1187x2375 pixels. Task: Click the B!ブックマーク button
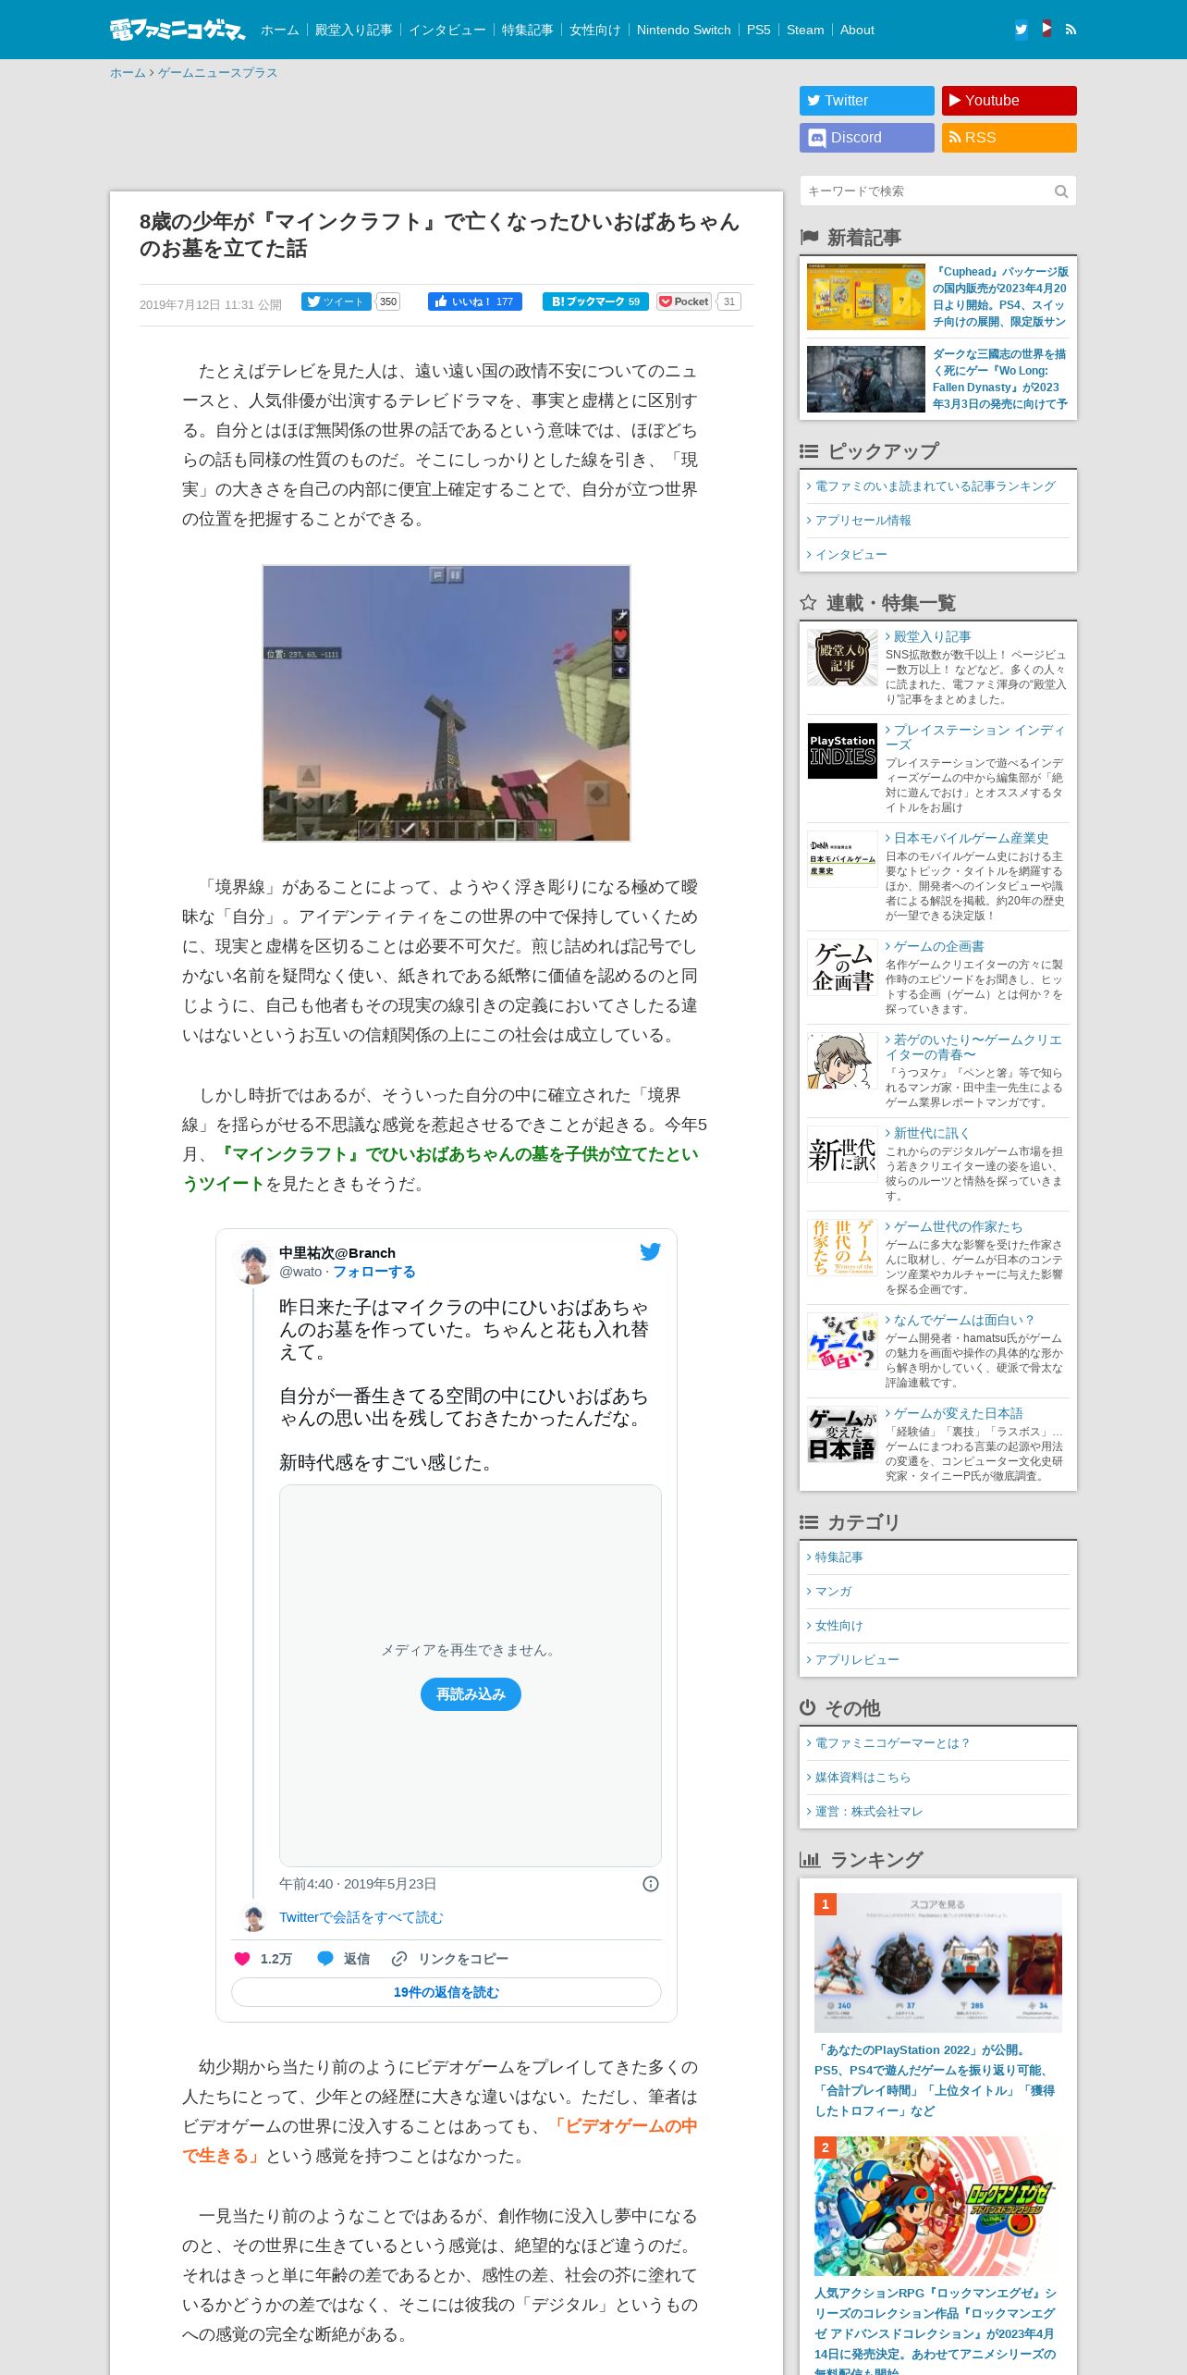click(595, 301)
